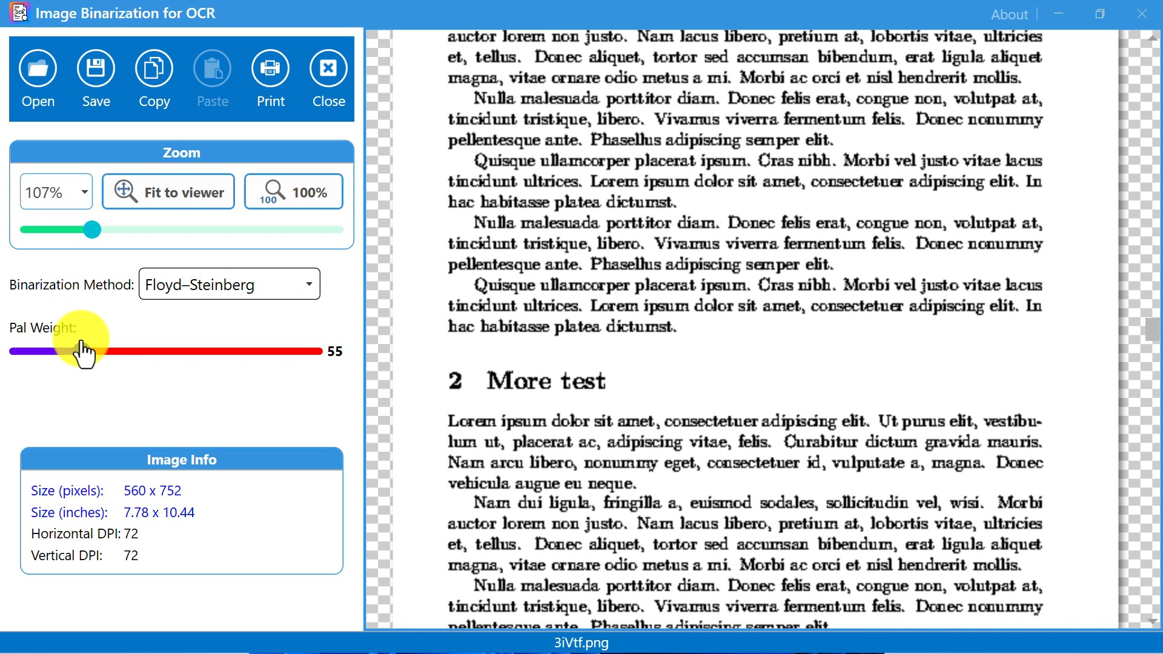
Task: Open the About menu item
Action: (x=1009, y=14)
